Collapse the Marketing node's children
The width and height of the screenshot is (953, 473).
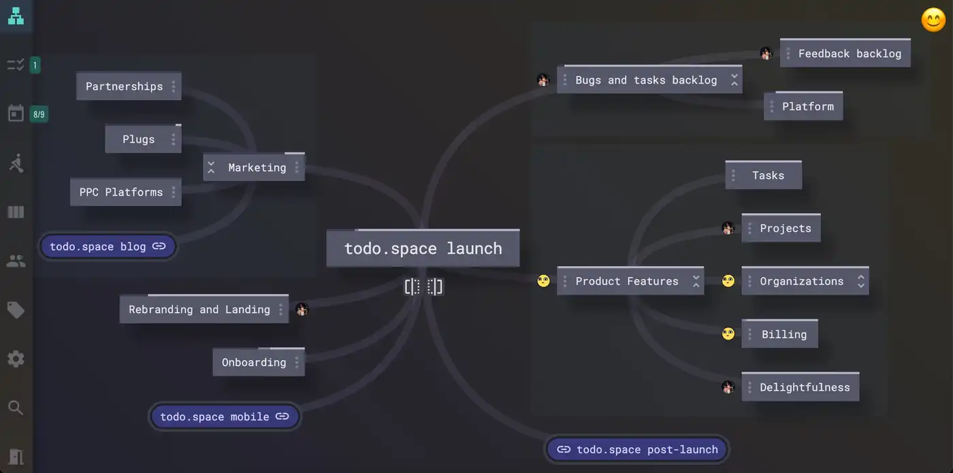click(x=211, y=167)
